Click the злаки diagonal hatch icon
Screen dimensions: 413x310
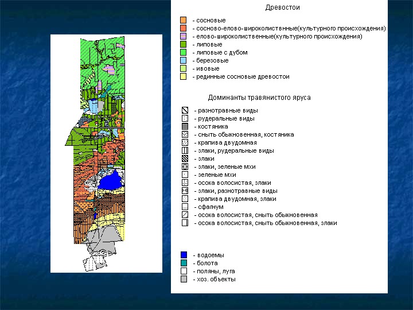[x=185, y=158]
